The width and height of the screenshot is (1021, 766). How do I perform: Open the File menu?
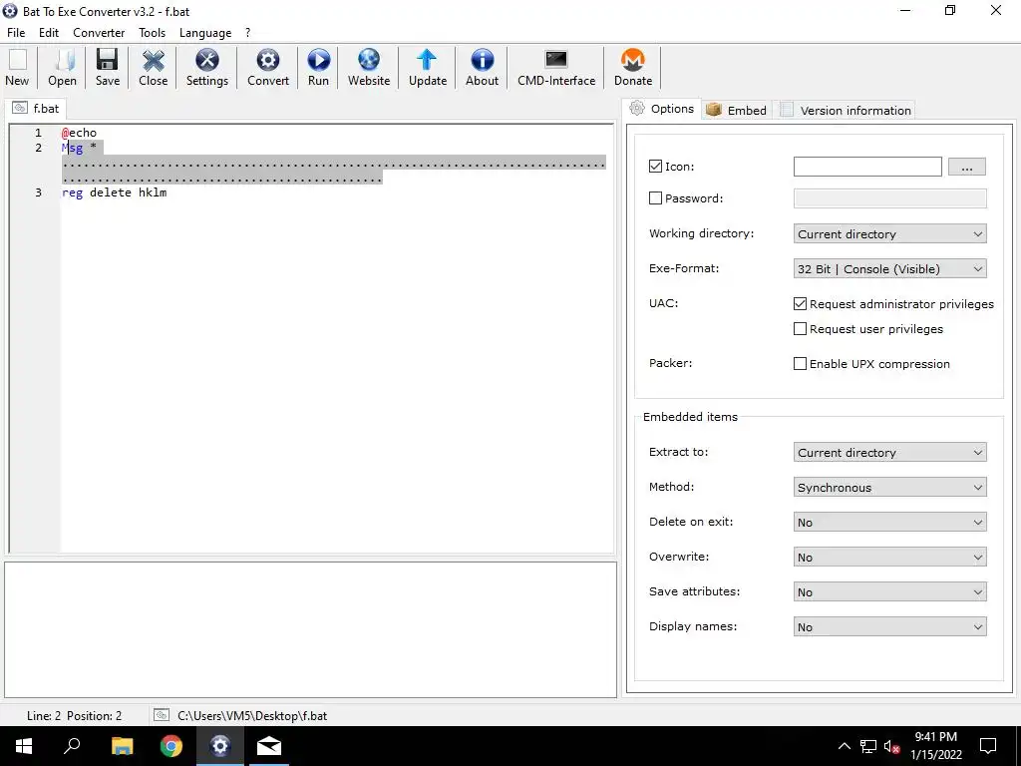pos(16,33)
